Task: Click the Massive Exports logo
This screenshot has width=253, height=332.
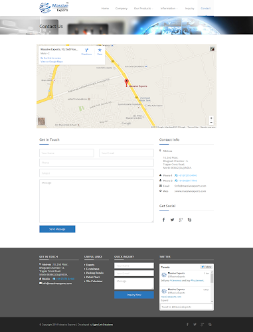Action: point(54,7)
